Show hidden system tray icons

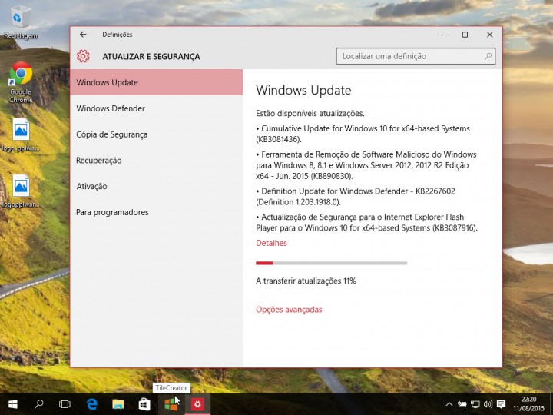pyautogui.click(x=449, y=404)
